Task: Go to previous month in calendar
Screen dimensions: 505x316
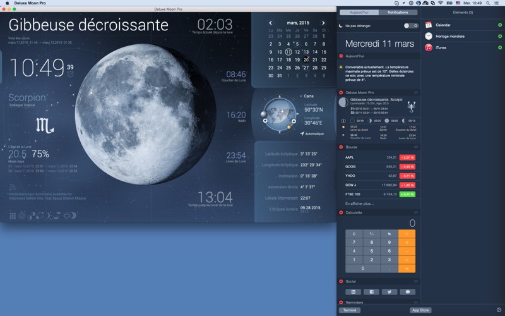Action: pos(271,23)
